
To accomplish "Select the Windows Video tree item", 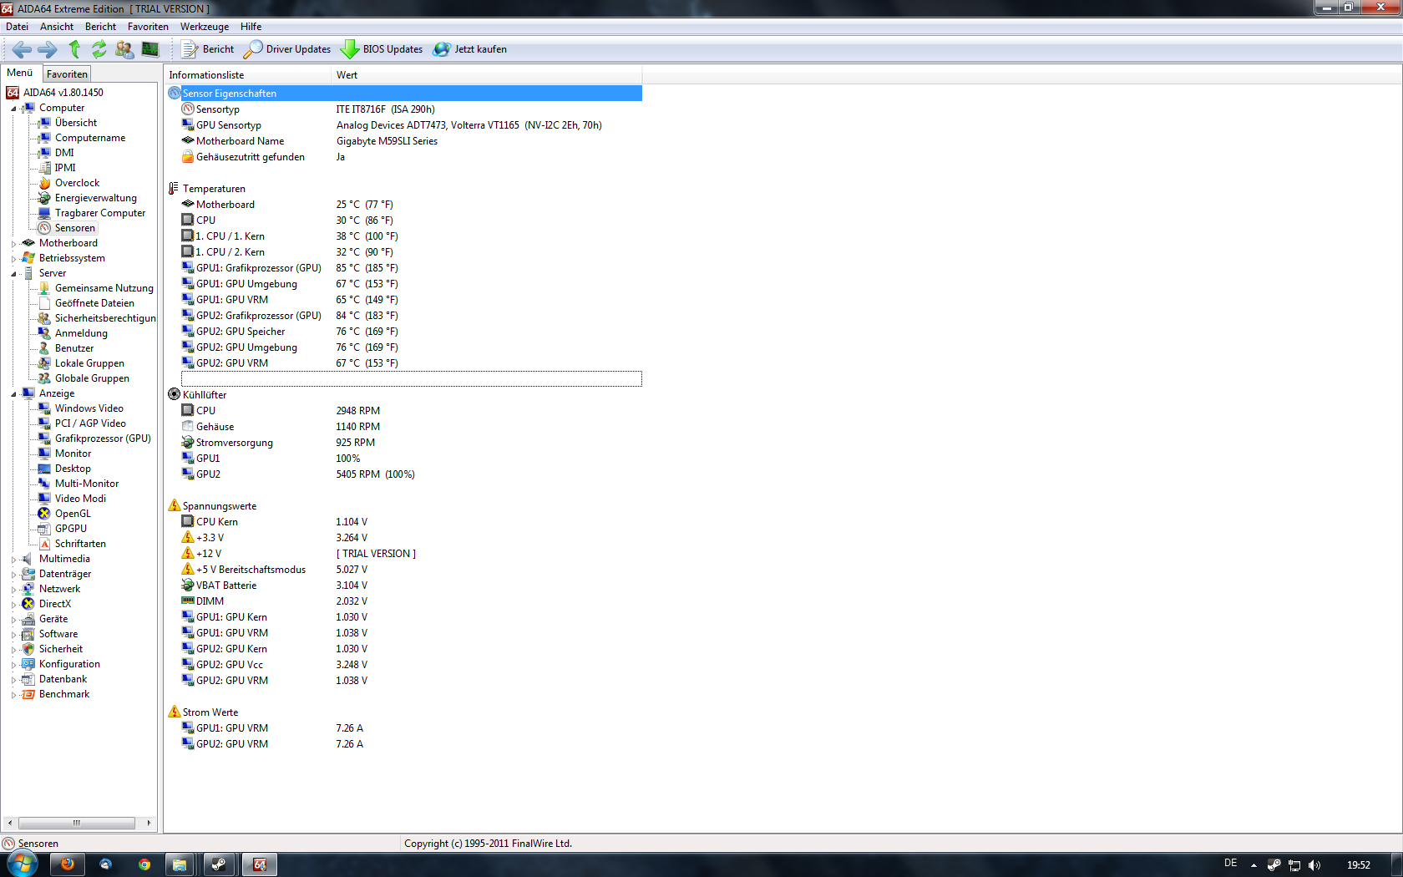I will [x=89, y=408].
